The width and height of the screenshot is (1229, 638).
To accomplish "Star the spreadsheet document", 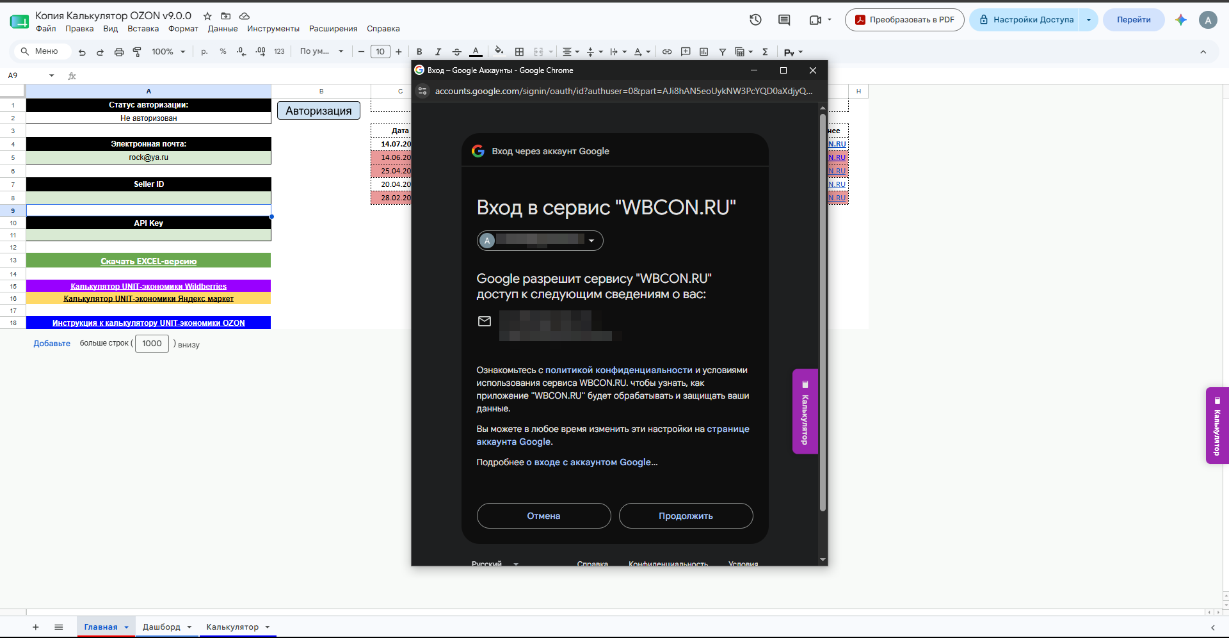I will coord(207,16).
